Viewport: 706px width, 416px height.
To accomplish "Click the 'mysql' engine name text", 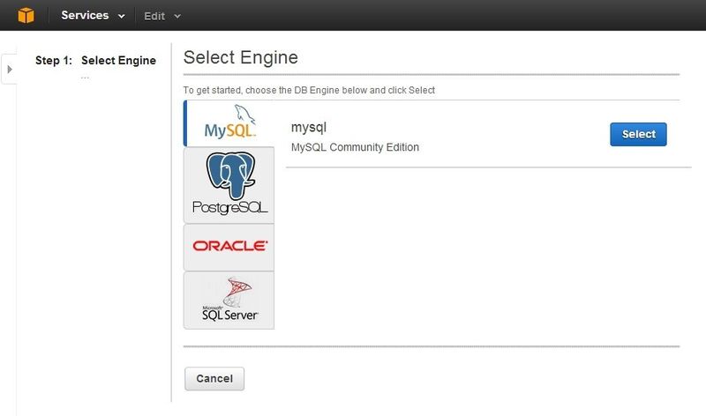I will 308,127.
